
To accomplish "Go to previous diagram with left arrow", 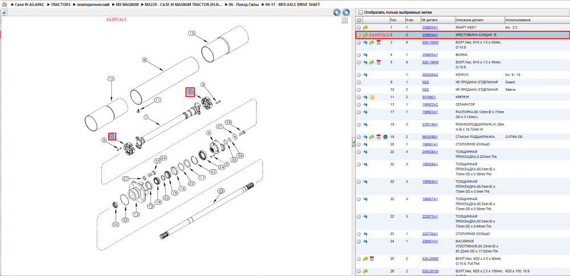I will [337, 13].
